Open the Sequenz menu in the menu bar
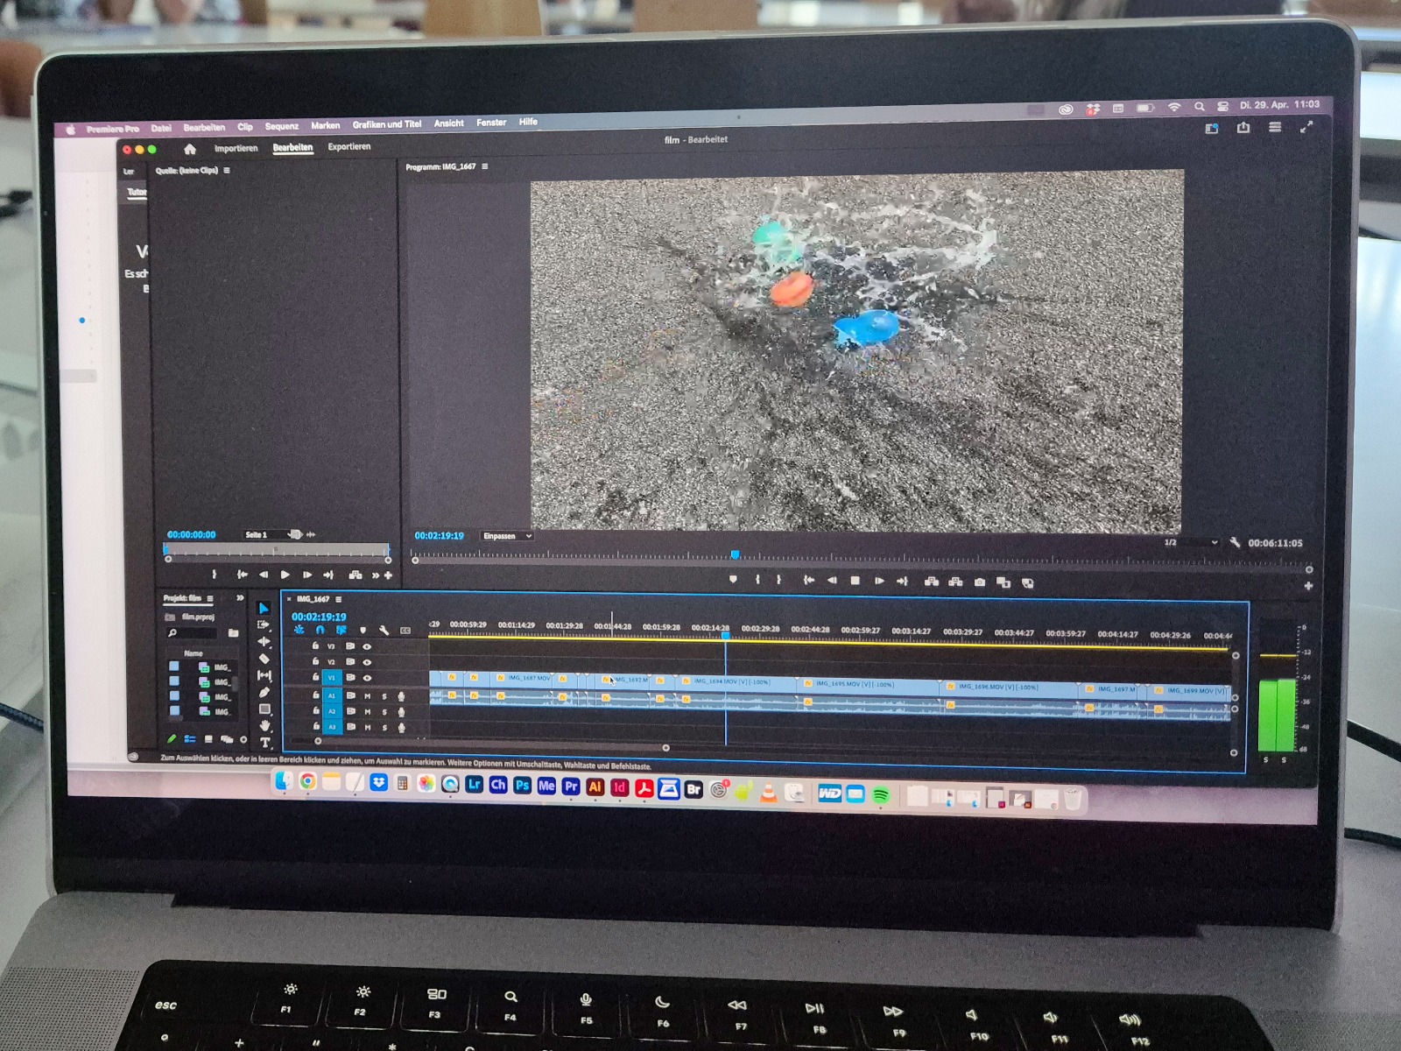Image resolution: width=1401 pixels, height=1051 pixels. [x=281, y=126]
